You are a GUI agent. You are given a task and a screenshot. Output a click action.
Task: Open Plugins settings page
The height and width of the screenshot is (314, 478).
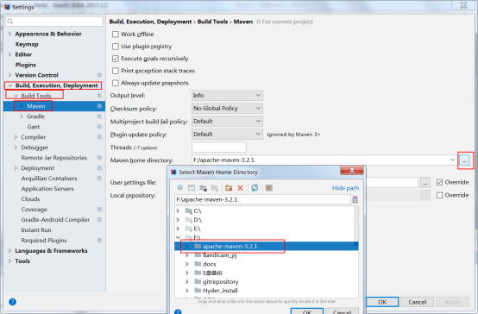(x=26, y=65)
